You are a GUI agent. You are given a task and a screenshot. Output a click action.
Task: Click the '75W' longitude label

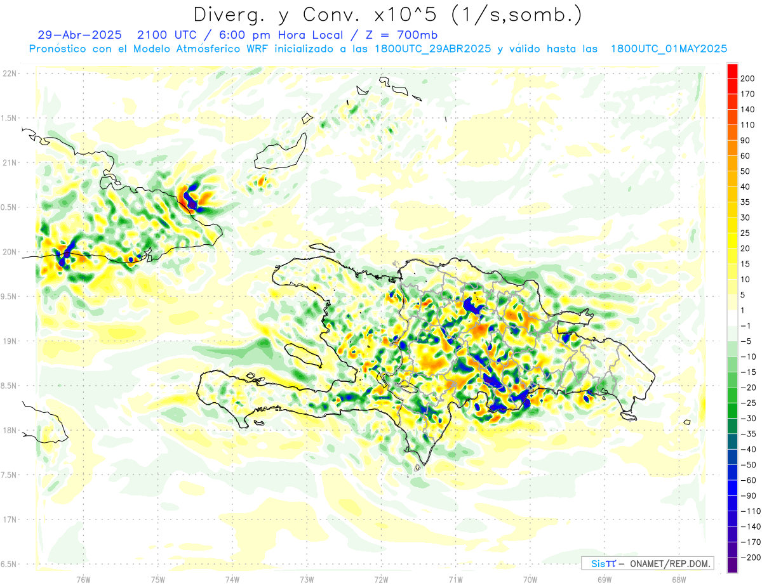pos(158,580)
